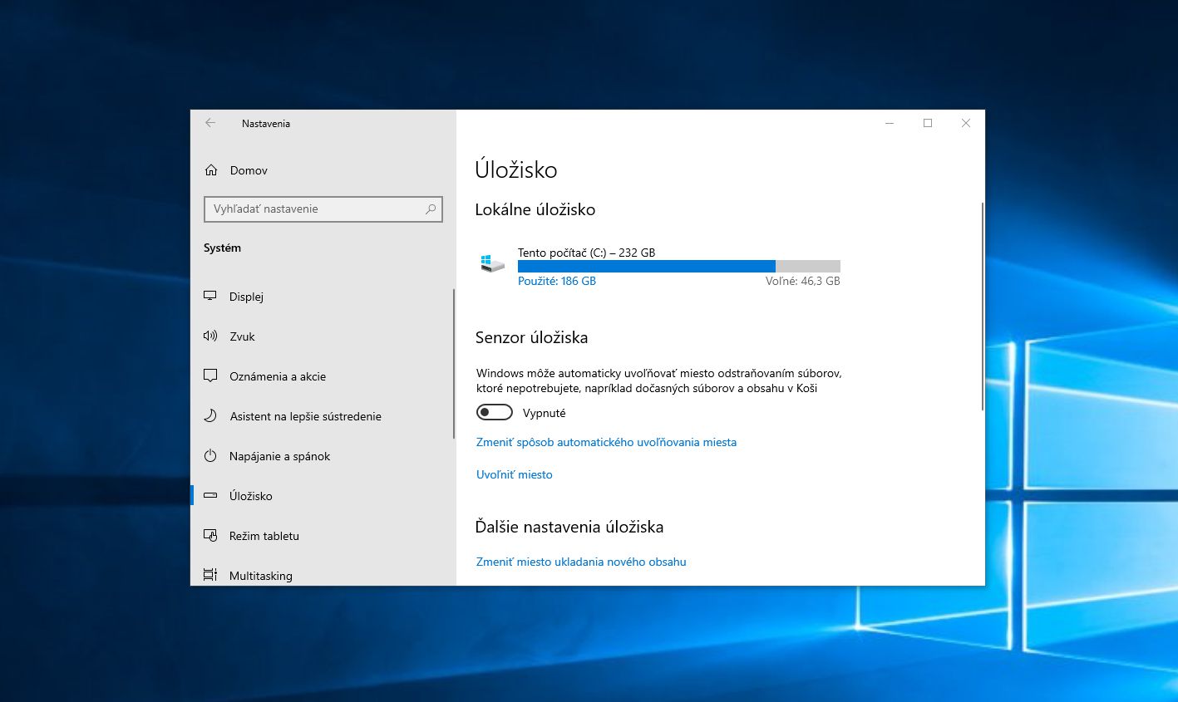Click the Úložisko drive icon in sidebar
Screen dimensions: 1178x702
[x=210, y=496]
